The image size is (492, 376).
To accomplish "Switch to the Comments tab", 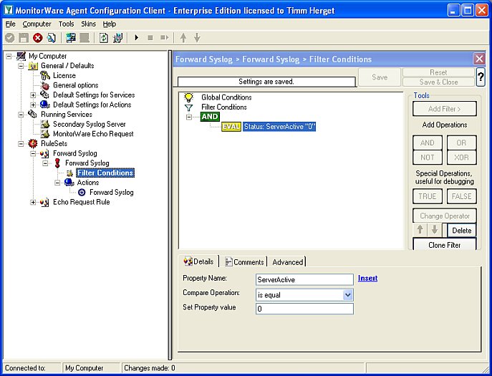I will click(244, 262).
